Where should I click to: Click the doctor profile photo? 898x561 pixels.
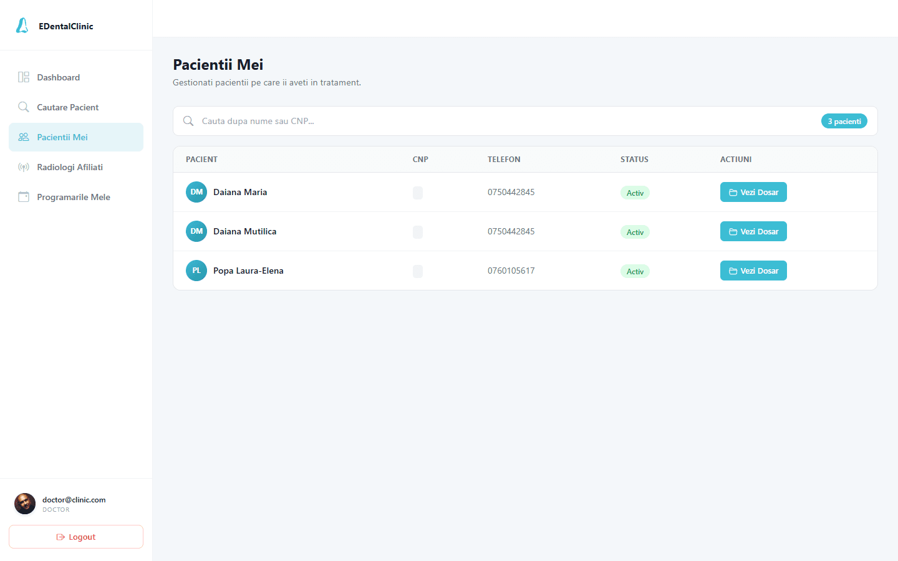tap(25, 504)
